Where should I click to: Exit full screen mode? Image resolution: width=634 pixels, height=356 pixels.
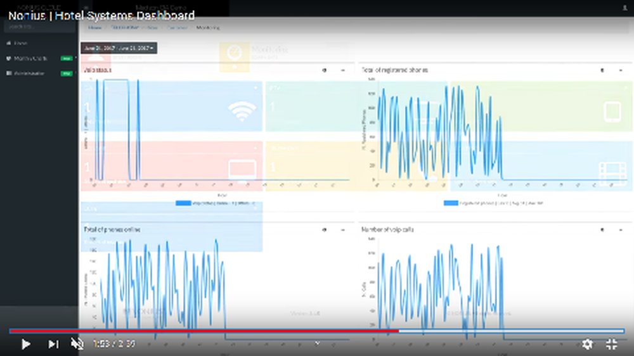tap(612, 344)
